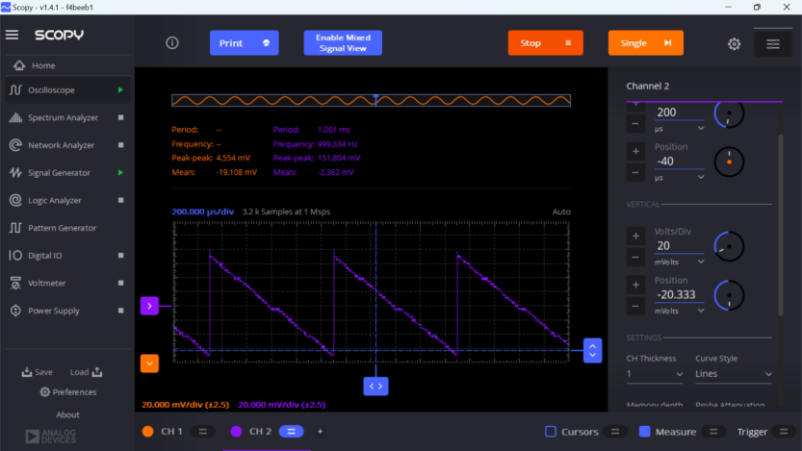The width and height of the screenshot is (802, 451).
Task: Select Digital IO in the sidebar
Action: tap(67, 256)
